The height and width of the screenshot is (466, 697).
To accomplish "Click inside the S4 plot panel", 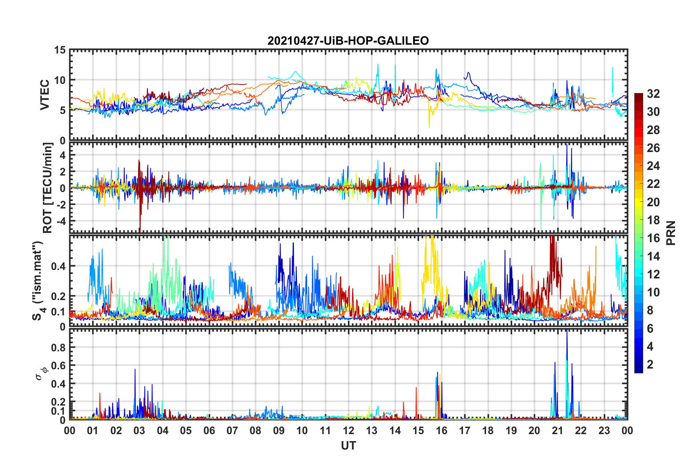I will (348, 281).
